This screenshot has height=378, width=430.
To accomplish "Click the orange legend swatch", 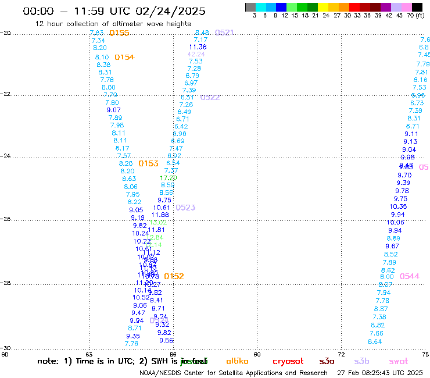I will (344, 7).
